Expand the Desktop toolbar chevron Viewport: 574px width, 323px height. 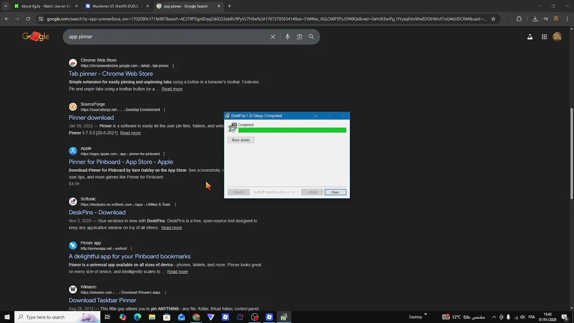click(x=426, y=314)
